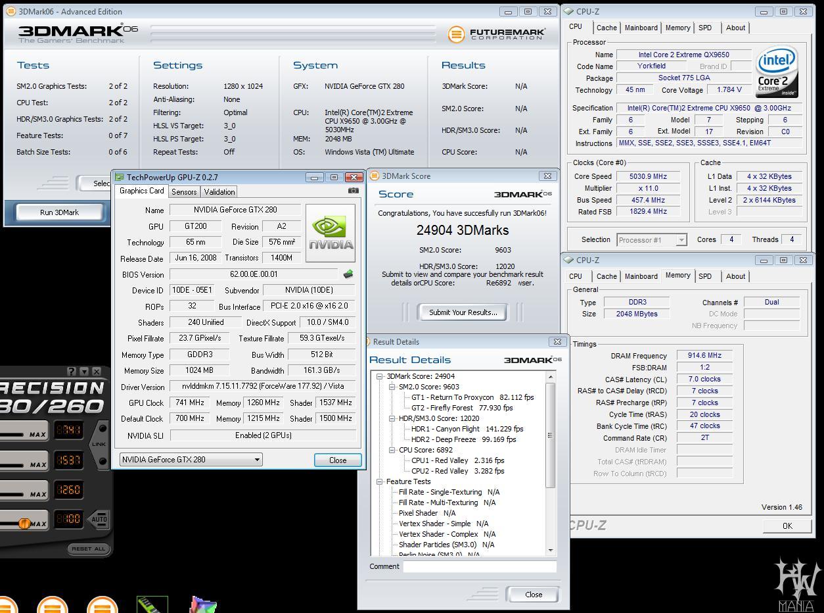Viewport: 824px width, 613px height.
Task: Click the BIOS save chip icon in GPU-Z
Action: [348, 274]
